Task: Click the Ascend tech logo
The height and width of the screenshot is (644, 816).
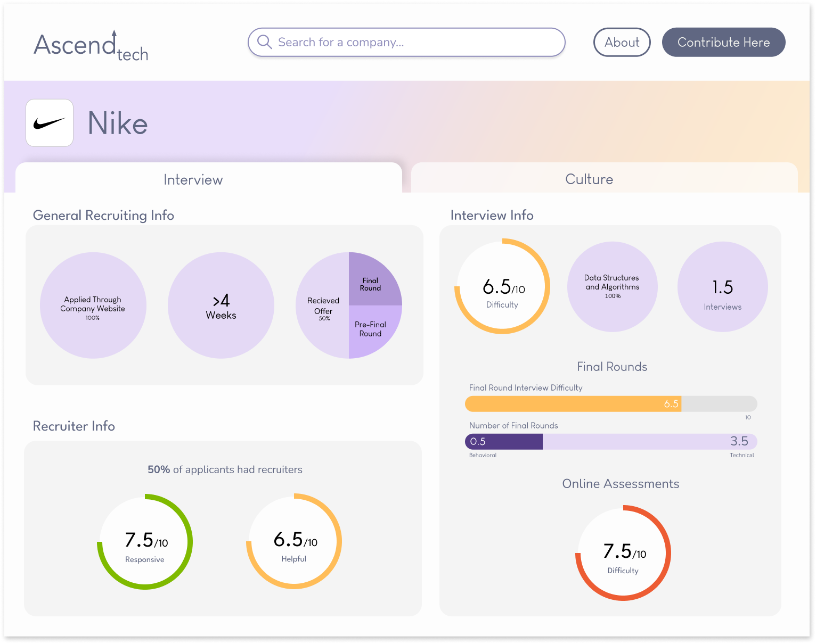Action: click(91, 46)
